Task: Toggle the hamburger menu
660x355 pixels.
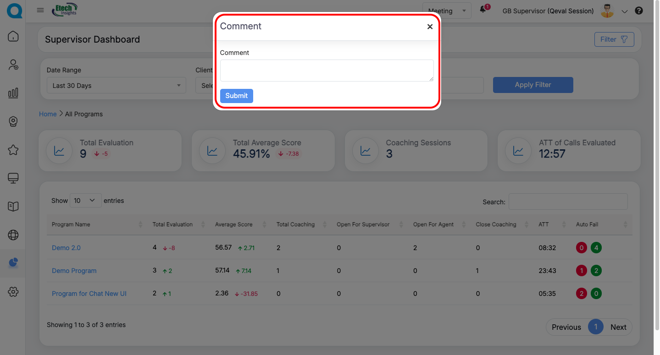Action: 40,10
